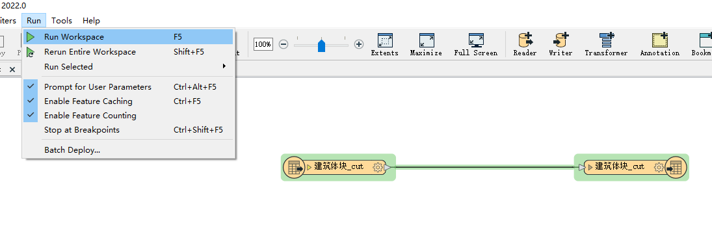
Task: Click the writer feature type table icon
Action: tap(676, 168)
